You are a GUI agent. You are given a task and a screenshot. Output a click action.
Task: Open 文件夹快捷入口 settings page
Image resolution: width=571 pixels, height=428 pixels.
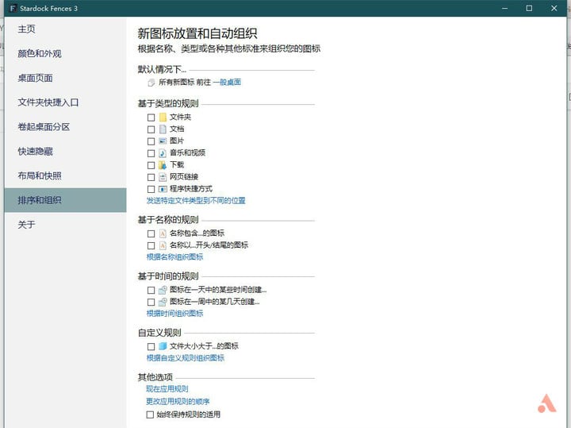tap(66, 102)
